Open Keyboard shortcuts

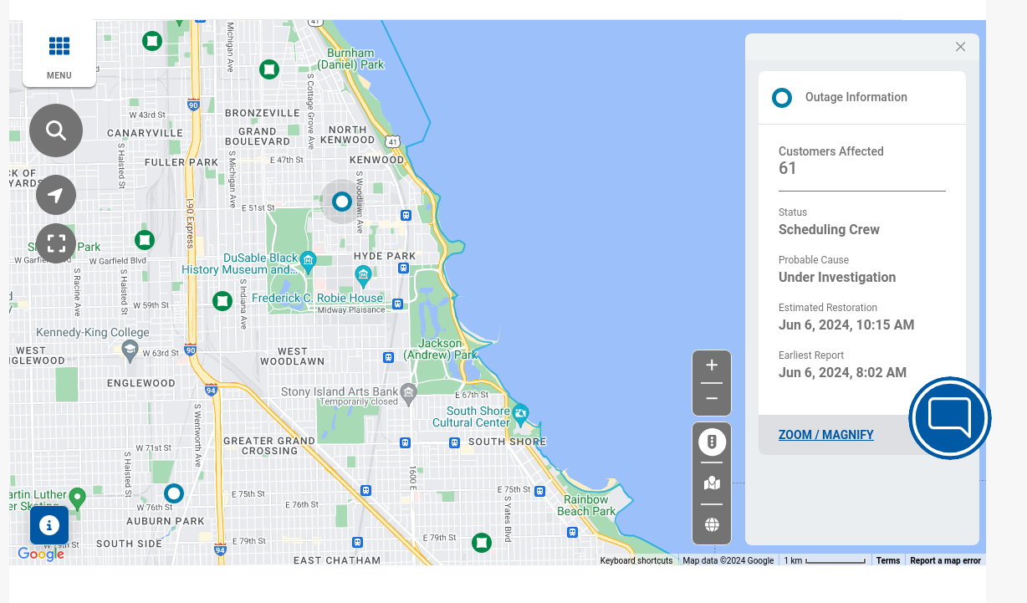[x=636, y=560]
